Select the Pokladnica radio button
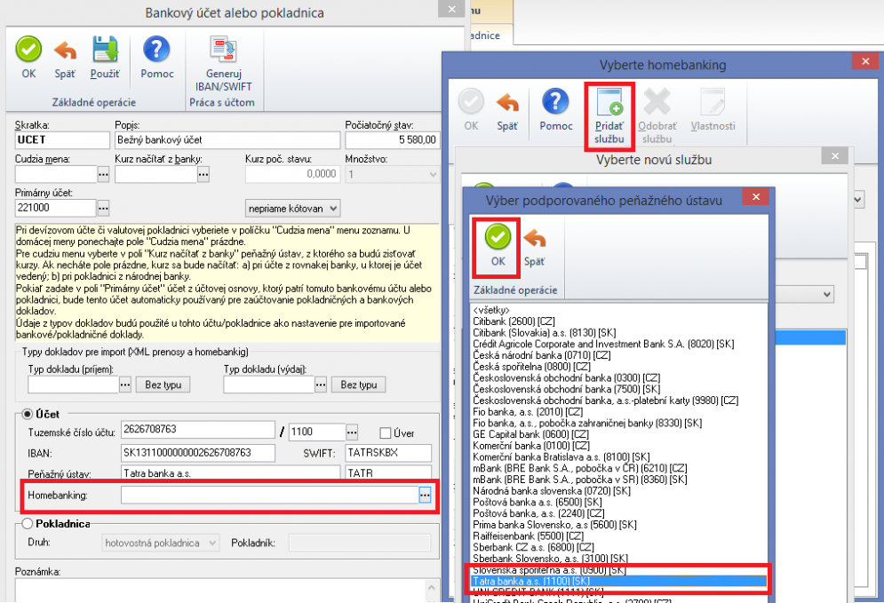 click(27, 524)
